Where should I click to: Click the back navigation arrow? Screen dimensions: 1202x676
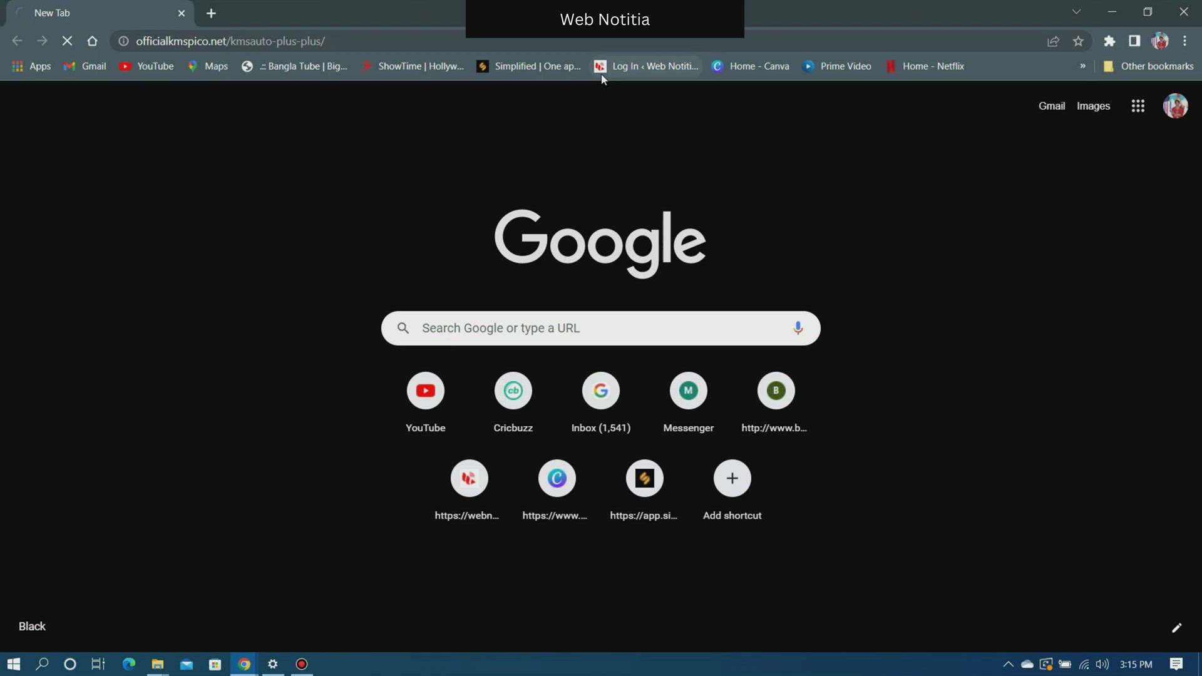[x=17, y=41]
